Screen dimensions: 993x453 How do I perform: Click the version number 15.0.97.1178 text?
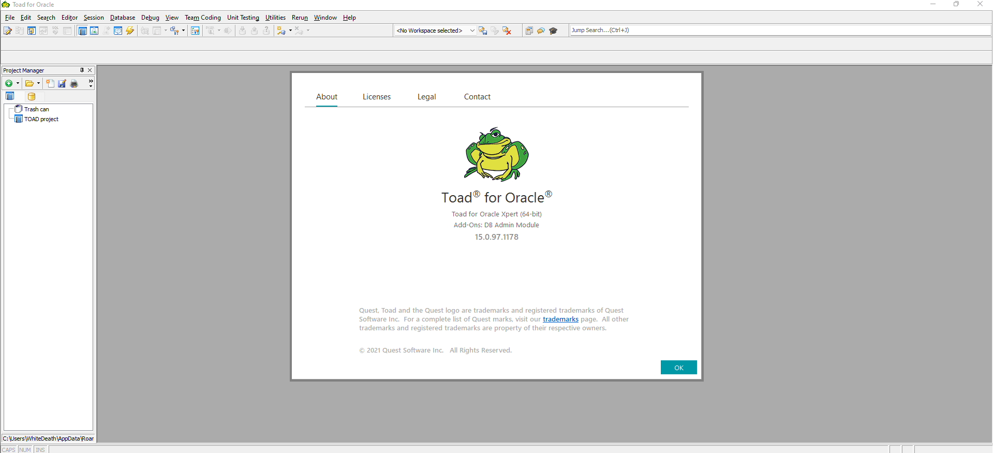(x=497, y=237)
